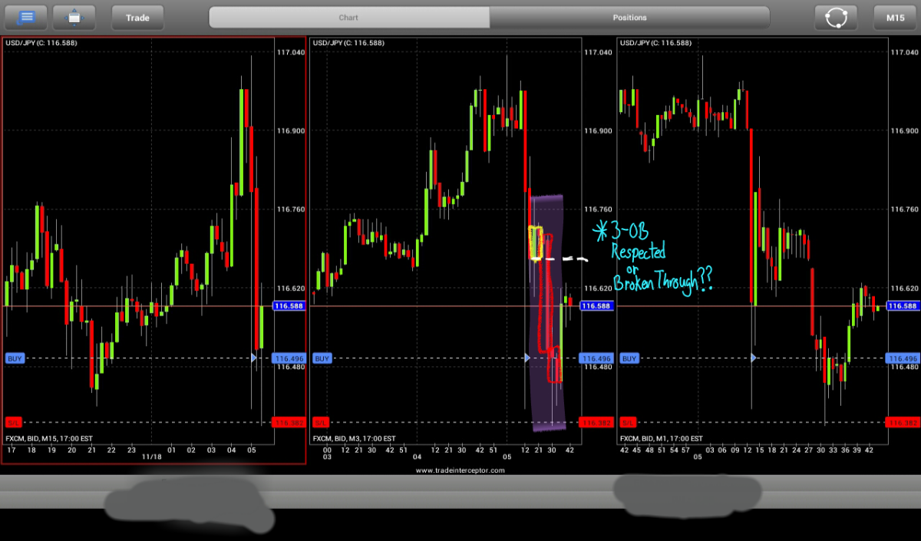Screen dimensions: 921x541
Task: Click the FXCM, BID, M15, 17:00 EST label
Action: coord(49,439)
